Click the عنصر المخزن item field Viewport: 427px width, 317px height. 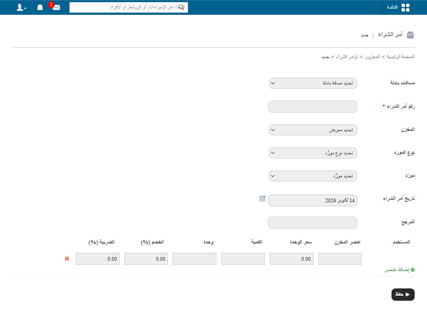pos(340,259)
